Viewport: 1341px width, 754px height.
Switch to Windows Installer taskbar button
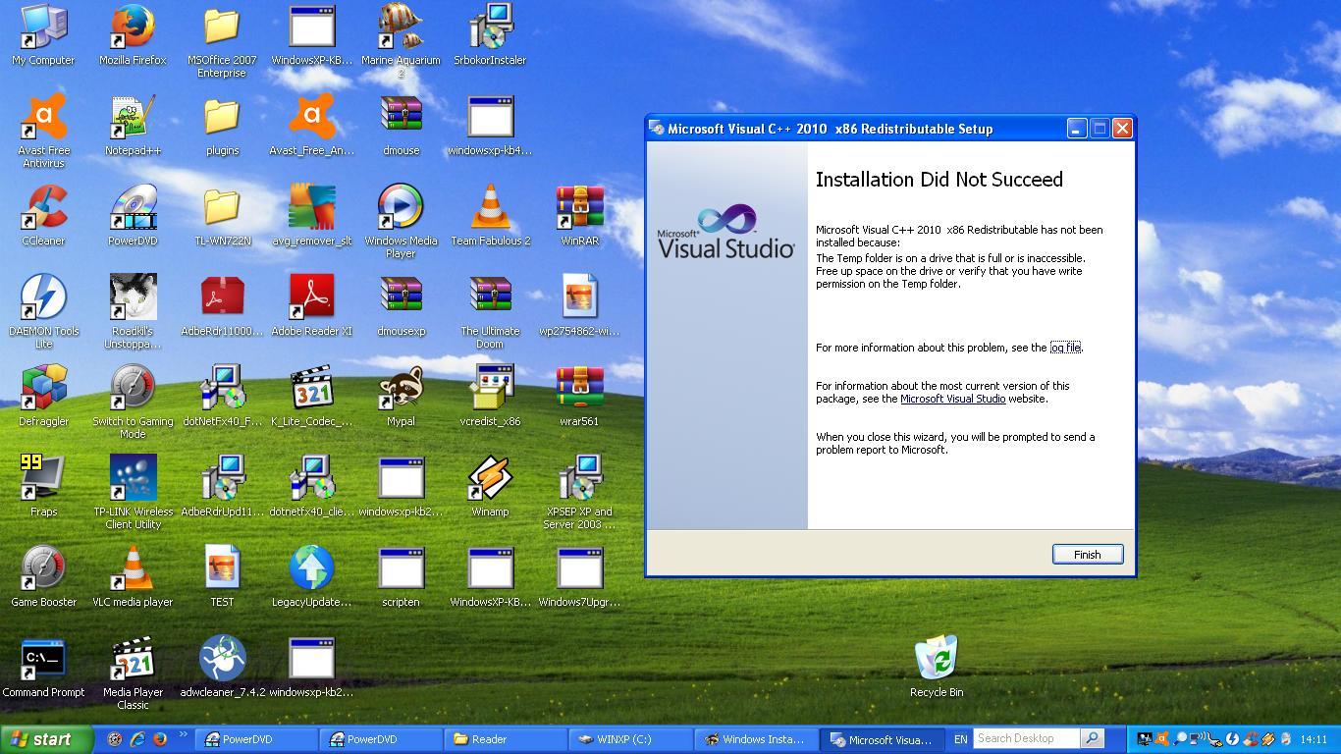click(756, 739)
